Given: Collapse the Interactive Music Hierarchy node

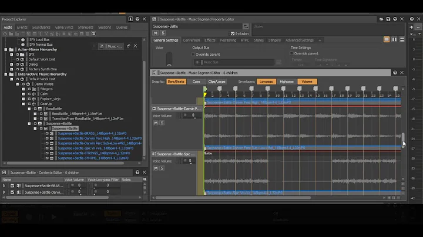Looking at the screenshot, I should point(6,75).
